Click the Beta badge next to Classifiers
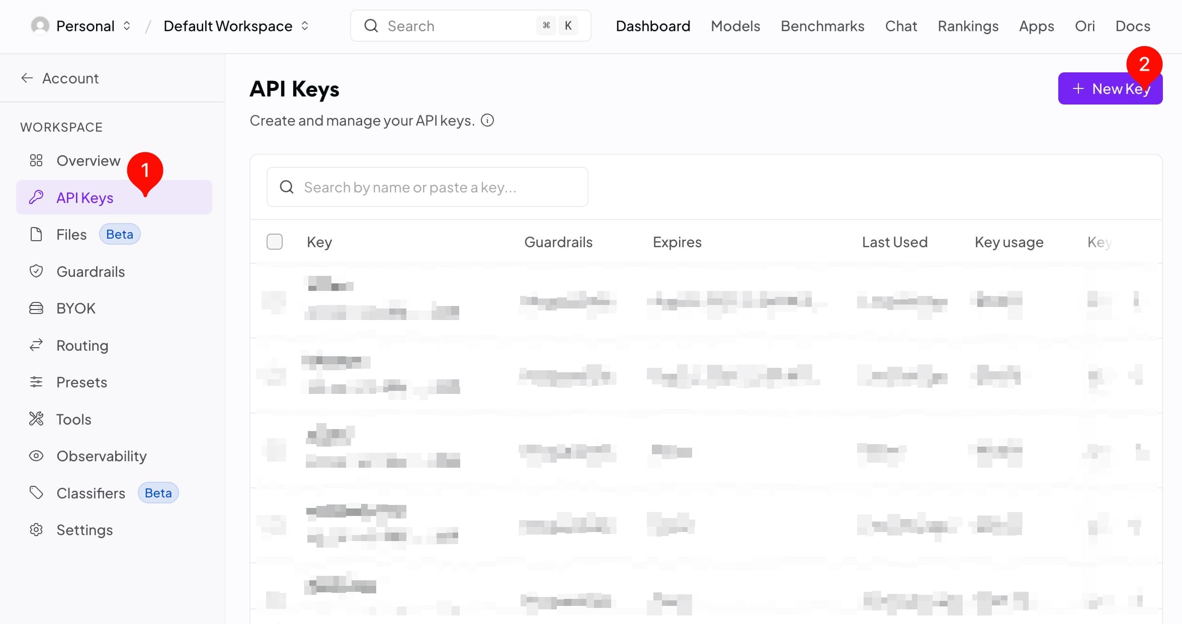This screenshot has height=624, width=1182. 158,493
